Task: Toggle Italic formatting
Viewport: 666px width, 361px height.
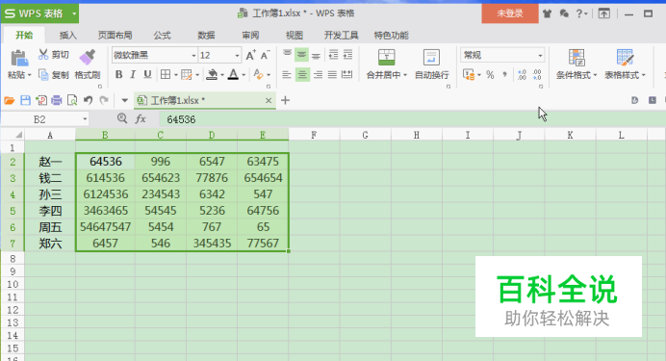Action: tap(133, 75)
